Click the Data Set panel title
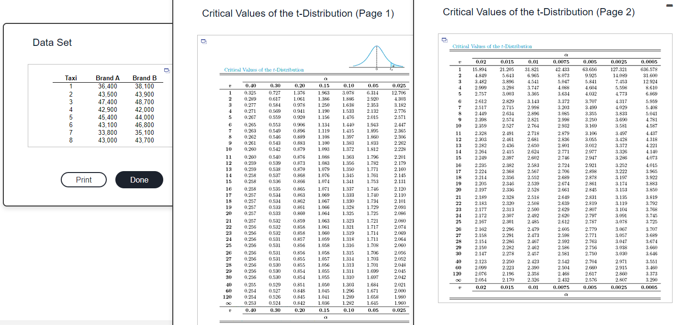This screenshot has width=674, height=325. [x=53, y=43]
